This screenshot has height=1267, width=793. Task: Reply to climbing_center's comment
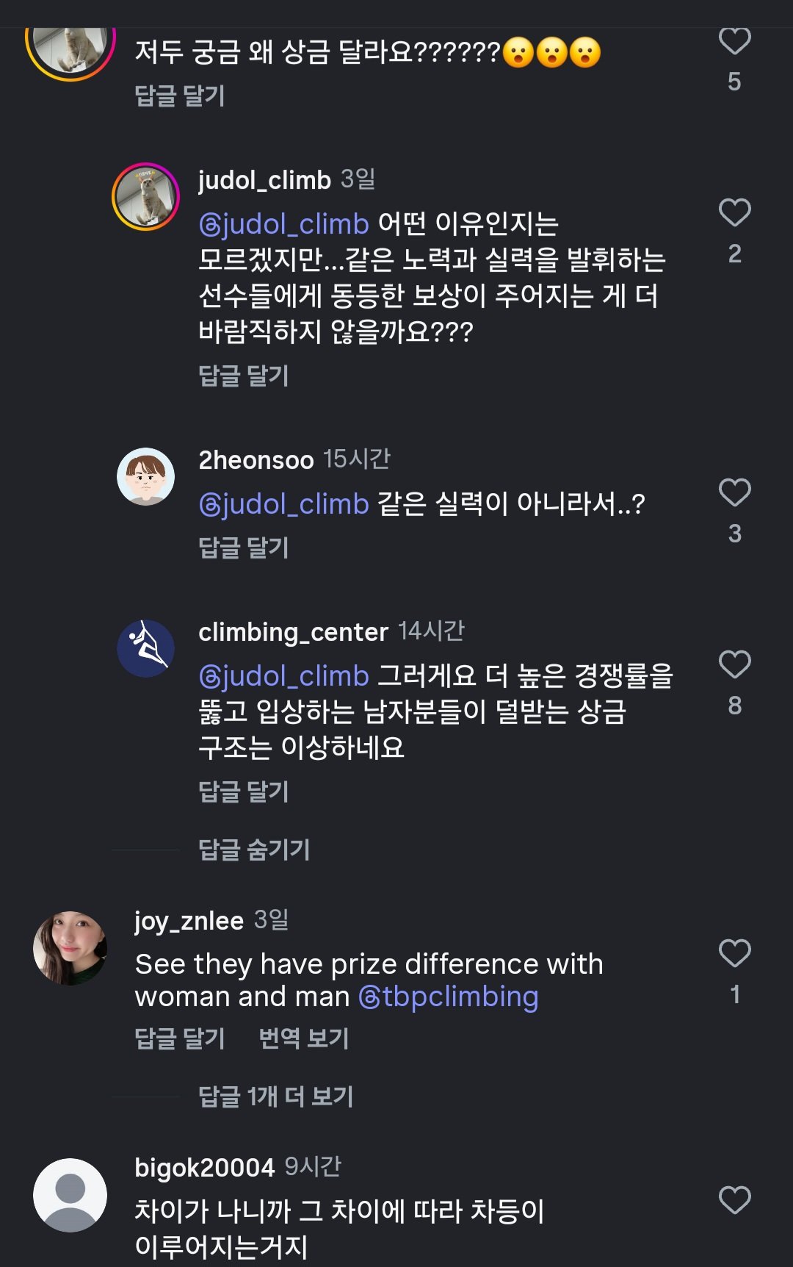[244, 792]
